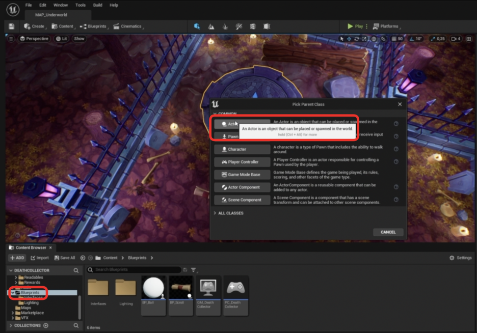Click the ADD button in Content Browser
Screen dimensions: 477x333
pos(17,258)
